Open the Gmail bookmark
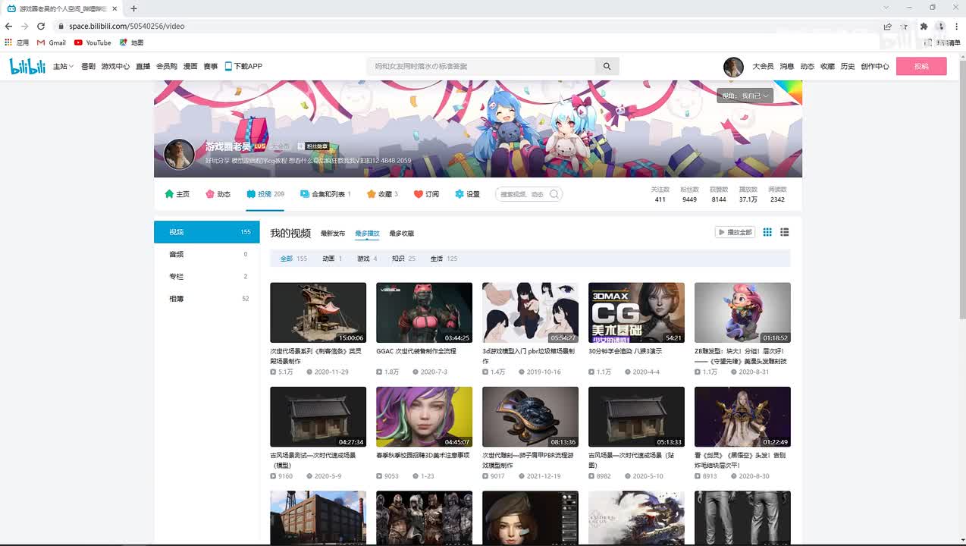 (x=52, y=42)
